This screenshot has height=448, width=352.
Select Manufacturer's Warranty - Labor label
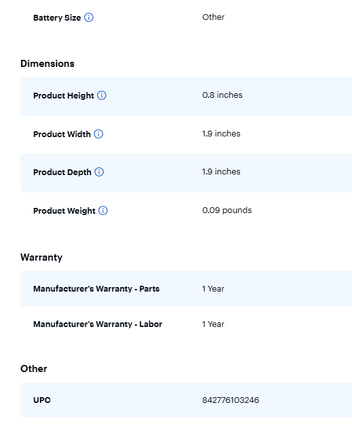point(98,324)
